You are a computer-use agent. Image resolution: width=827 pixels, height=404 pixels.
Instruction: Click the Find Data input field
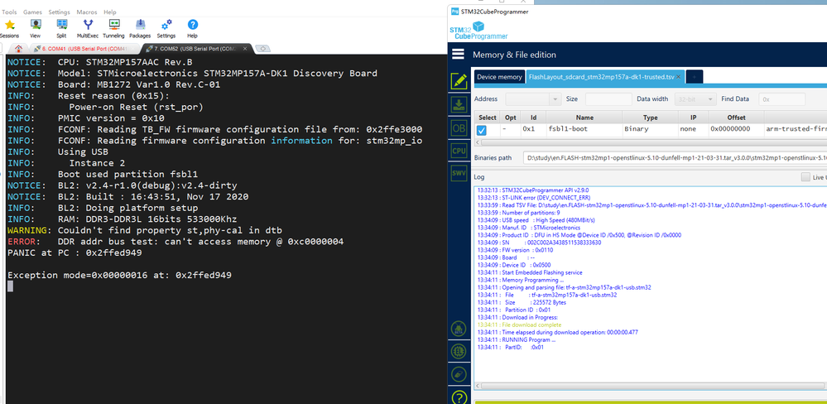click(x=781, y=99)
